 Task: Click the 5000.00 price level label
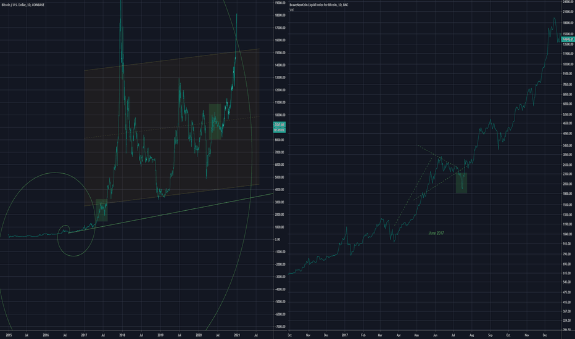coord(279,178)
